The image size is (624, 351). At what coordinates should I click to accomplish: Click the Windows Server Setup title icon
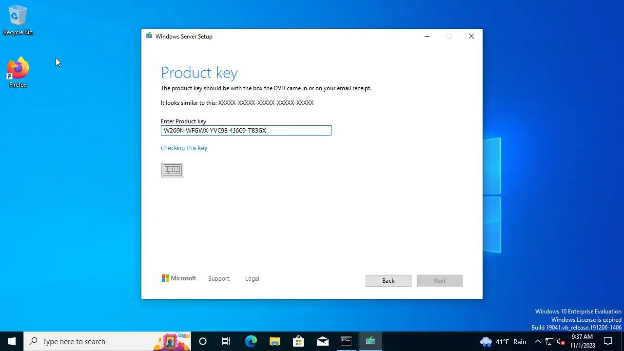point(149,36)
